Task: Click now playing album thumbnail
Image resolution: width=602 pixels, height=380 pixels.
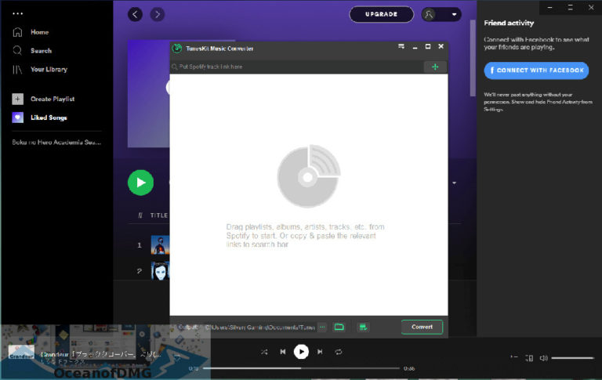Action: click(x=21, y=352)
